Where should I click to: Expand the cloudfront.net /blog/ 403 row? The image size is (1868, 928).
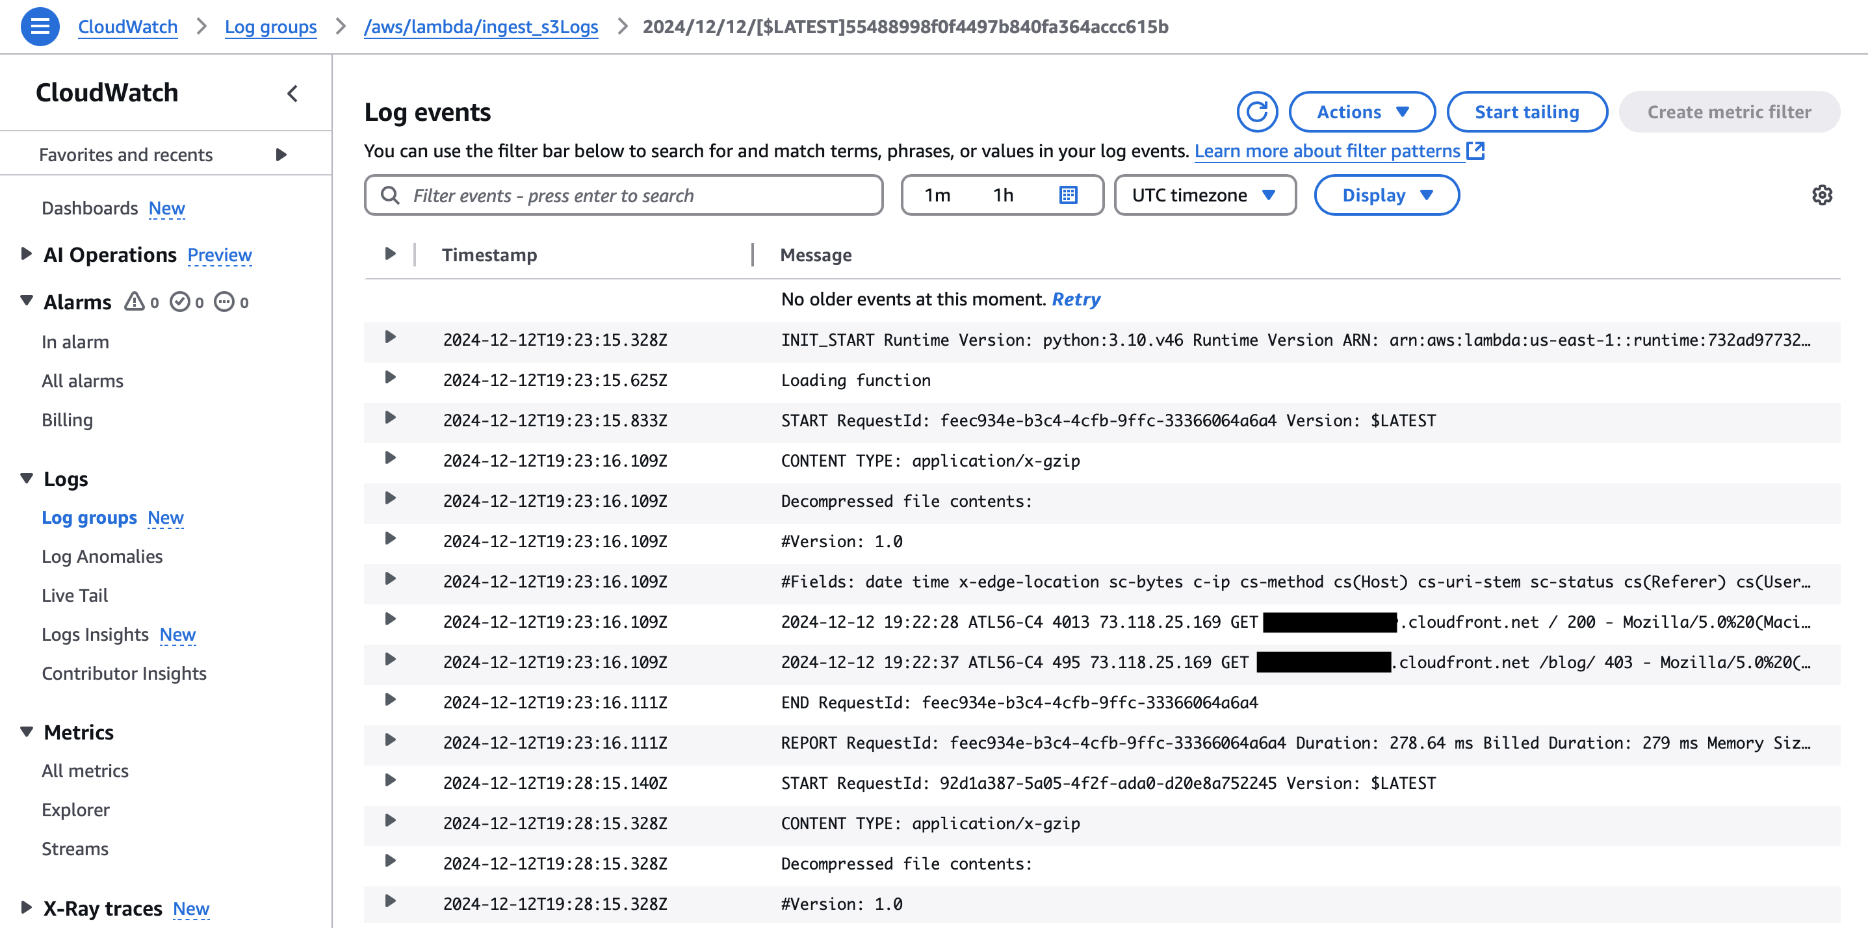tap(390, 660)
